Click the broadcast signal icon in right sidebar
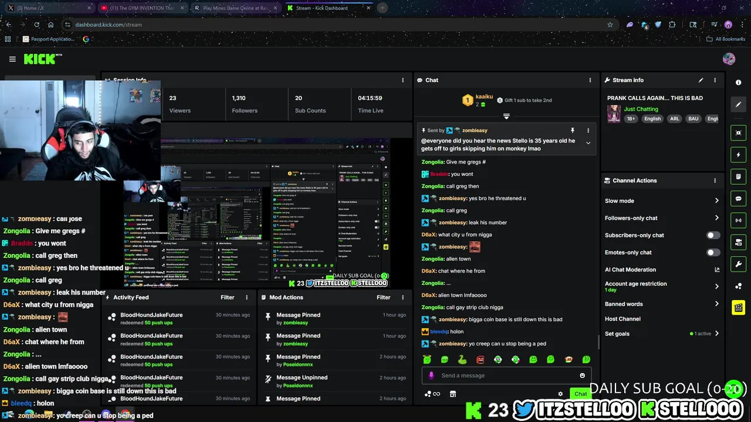The width and height of the screenshot is (751, 422). click(738, 220)
